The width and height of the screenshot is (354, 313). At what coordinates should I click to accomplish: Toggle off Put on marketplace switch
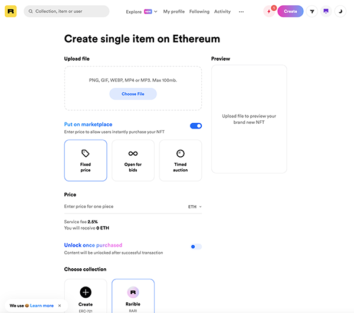(196, 126)
